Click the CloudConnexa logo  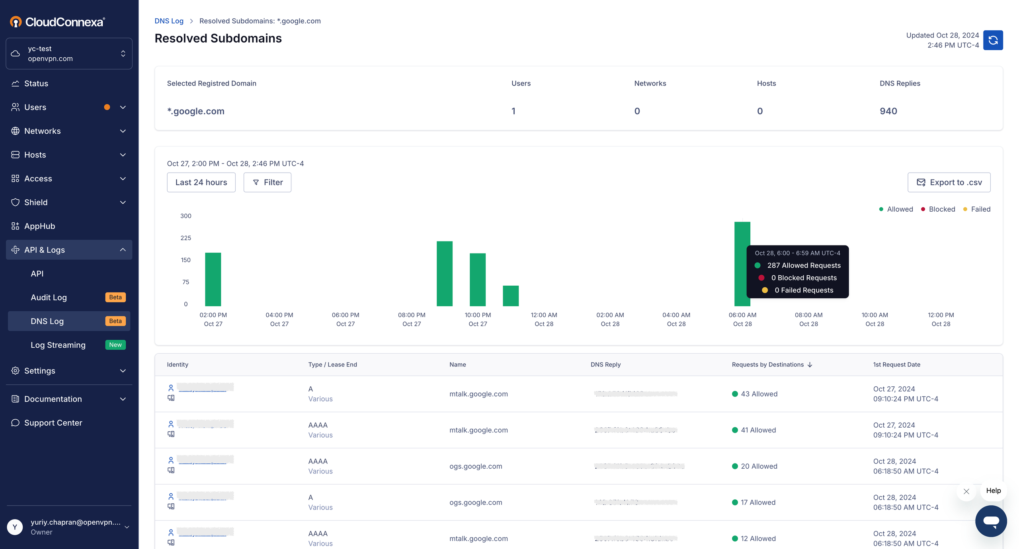57,21
